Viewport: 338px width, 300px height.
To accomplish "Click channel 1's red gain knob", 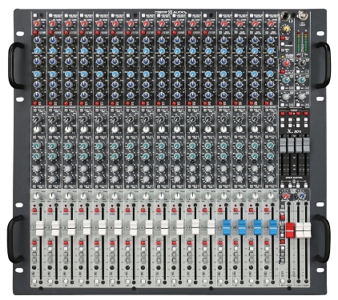I will [x=37, y=24].
